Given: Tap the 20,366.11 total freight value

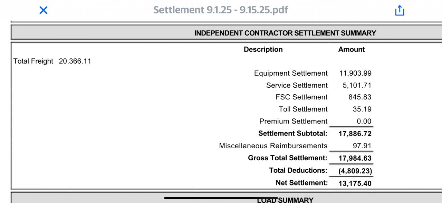Looking at the screenshot, I should click(75, 61).
